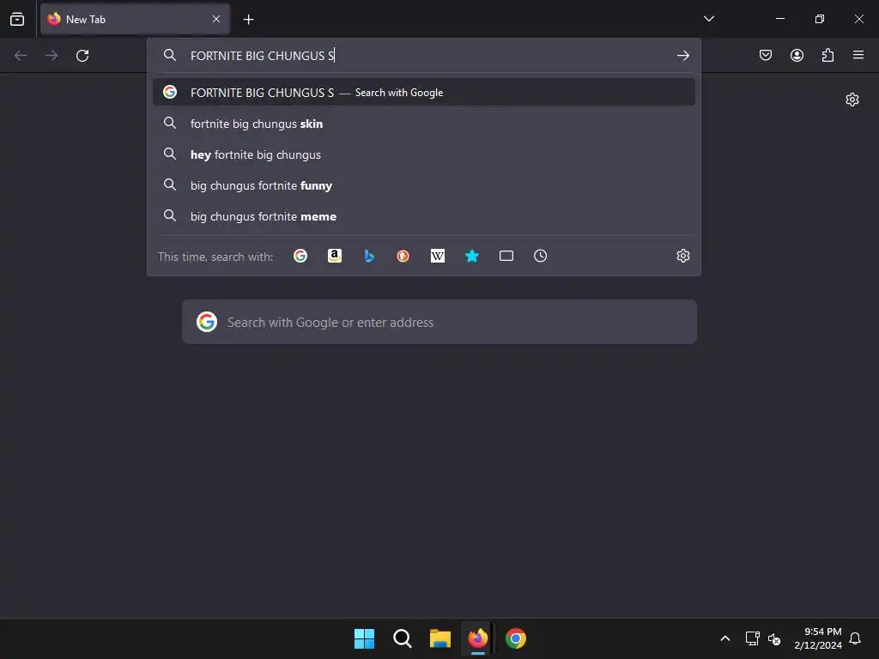Click the address bar text field

click(x=426, y=56)
